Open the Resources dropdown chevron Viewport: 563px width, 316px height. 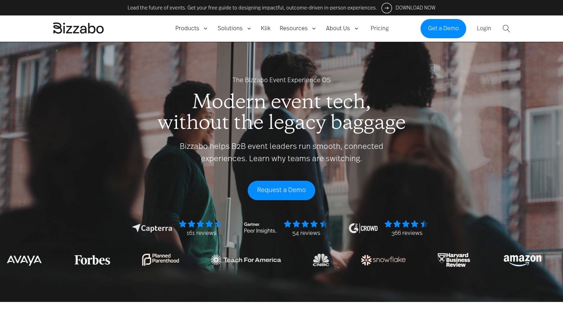[314, 28]
